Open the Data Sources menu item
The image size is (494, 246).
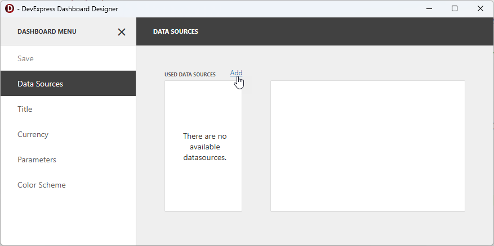point(68,84)
